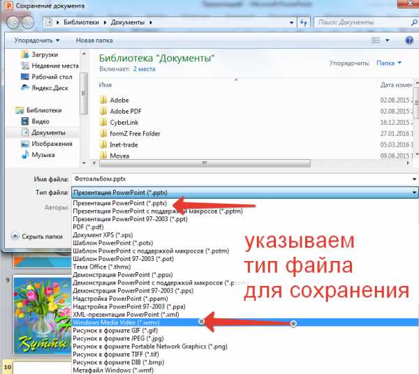Image resolution: width=419 pixels, height=374 pixels.
Task: Choose Рисунок в формате TIFF (*.tif)
Action: 116,354
